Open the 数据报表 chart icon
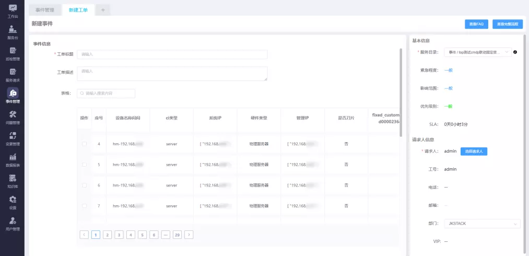The height and width of the screenshot is (256, 529). [x=13, y=157]
